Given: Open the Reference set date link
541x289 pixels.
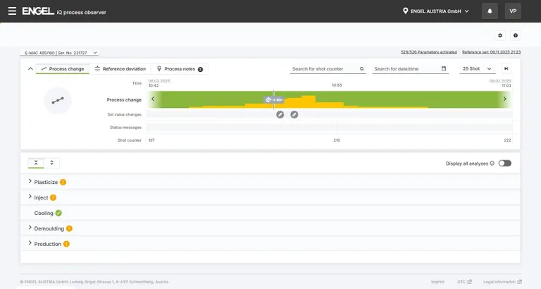Looking at the screenshot, I should point(491,52).
